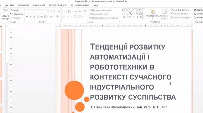Open the font name combo box

[x=33, y=11]
